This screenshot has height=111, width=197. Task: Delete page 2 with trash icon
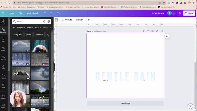157,31
